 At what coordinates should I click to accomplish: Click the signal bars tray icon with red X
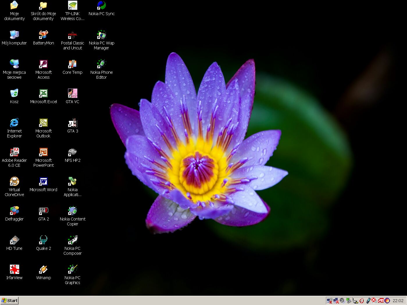(x=374, y=301)
